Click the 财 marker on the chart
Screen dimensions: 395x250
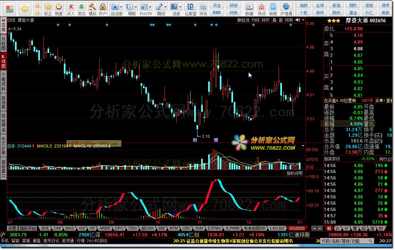coord(195,140)
